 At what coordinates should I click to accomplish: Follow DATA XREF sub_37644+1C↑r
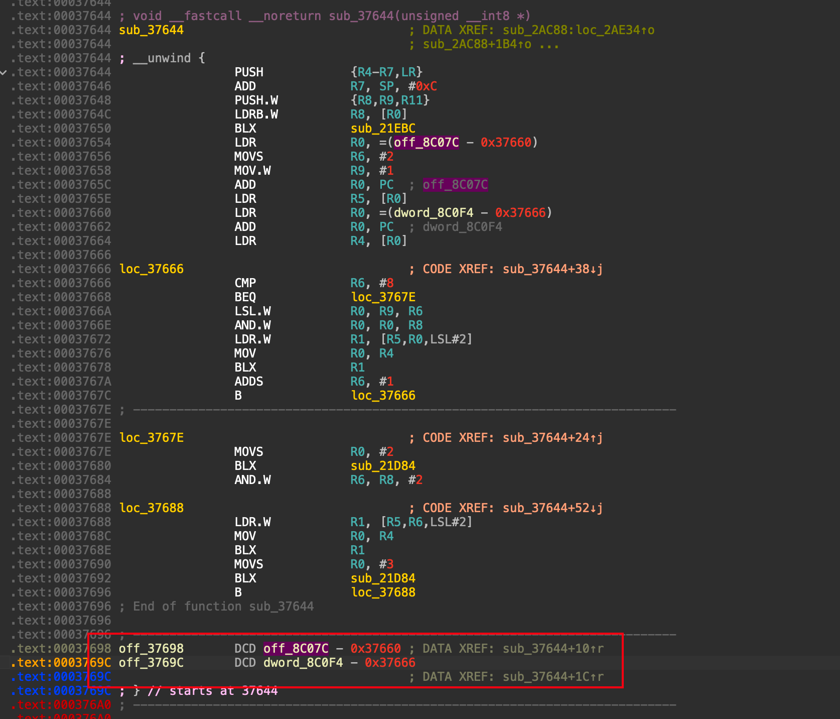point(553,677)
